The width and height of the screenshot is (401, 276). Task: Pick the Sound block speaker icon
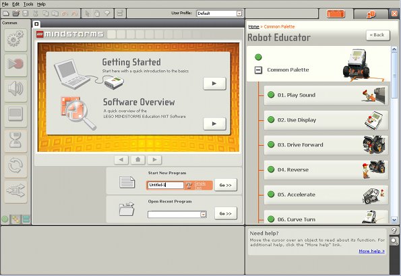pos(16,90)
